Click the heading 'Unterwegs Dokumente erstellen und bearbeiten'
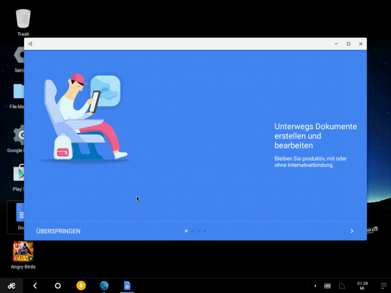The height and width of the screenshot is (293, 391). click(x=315, y=135)
